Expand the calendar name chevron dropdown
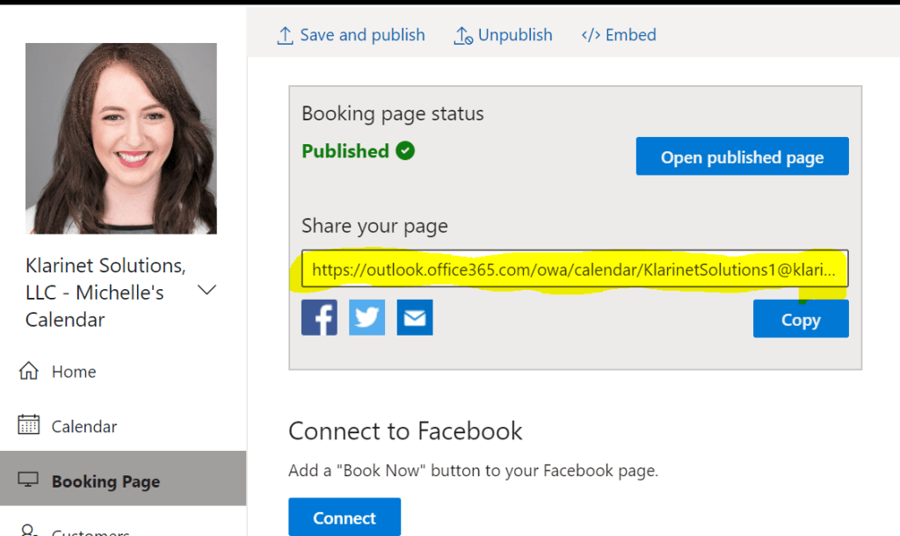The width and height of the screenshot is (900, 536). click(x=207, y=290)
